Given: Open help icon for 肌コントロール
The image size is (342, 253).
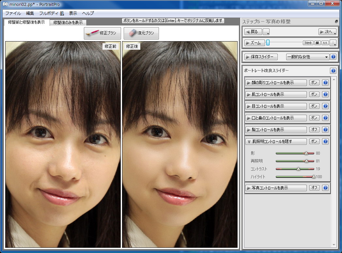Looking at the screenshot, I should coord(325,94).
